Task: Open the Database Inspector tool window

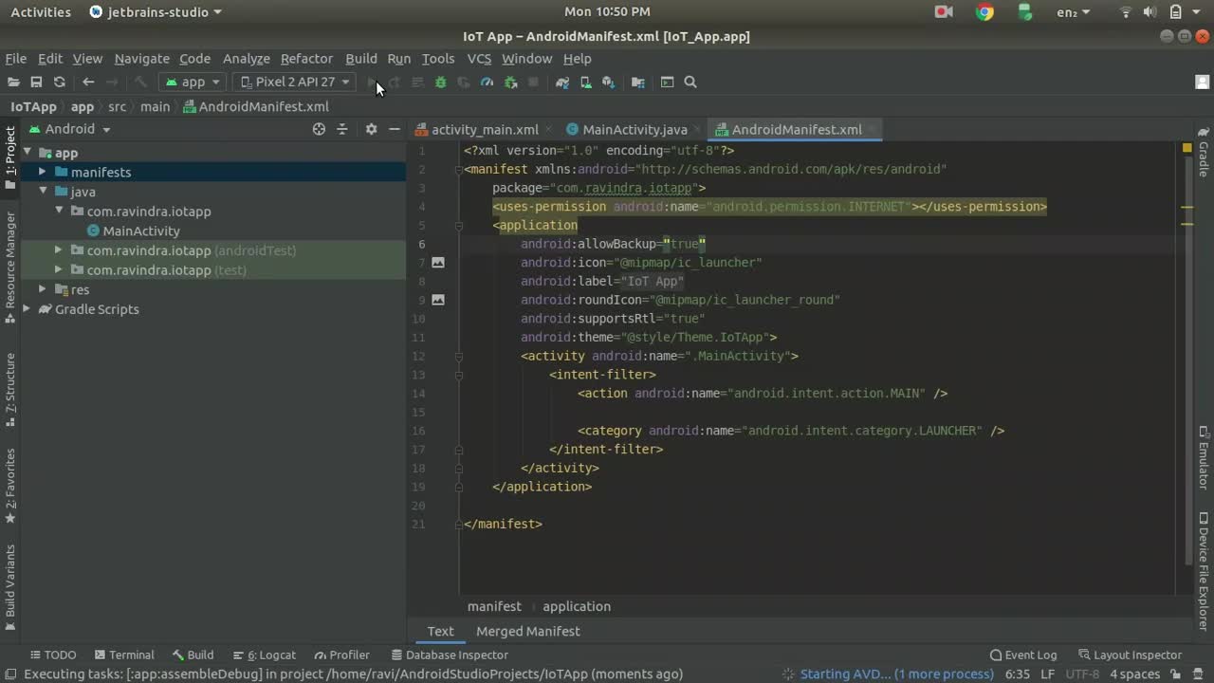Action: [450, 655]
